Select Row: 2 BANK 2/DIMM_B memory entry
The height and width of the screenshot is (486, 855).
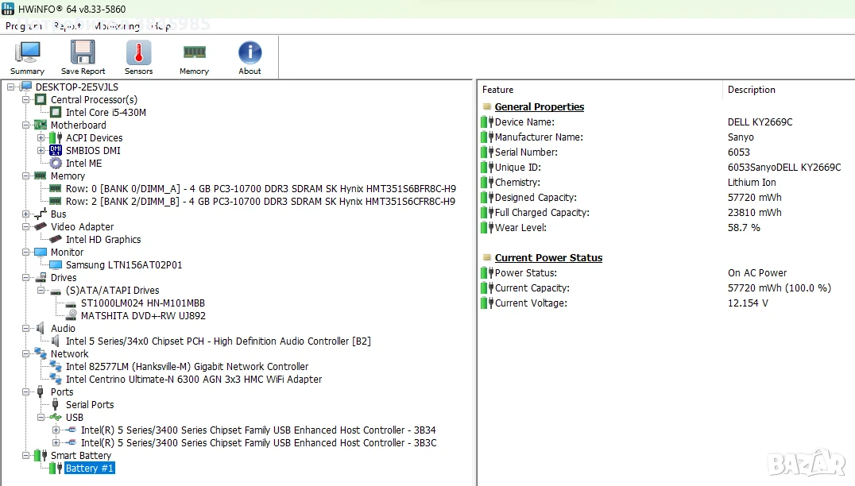(260, 201)
